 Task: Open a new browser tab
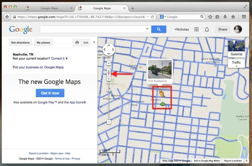133,8
